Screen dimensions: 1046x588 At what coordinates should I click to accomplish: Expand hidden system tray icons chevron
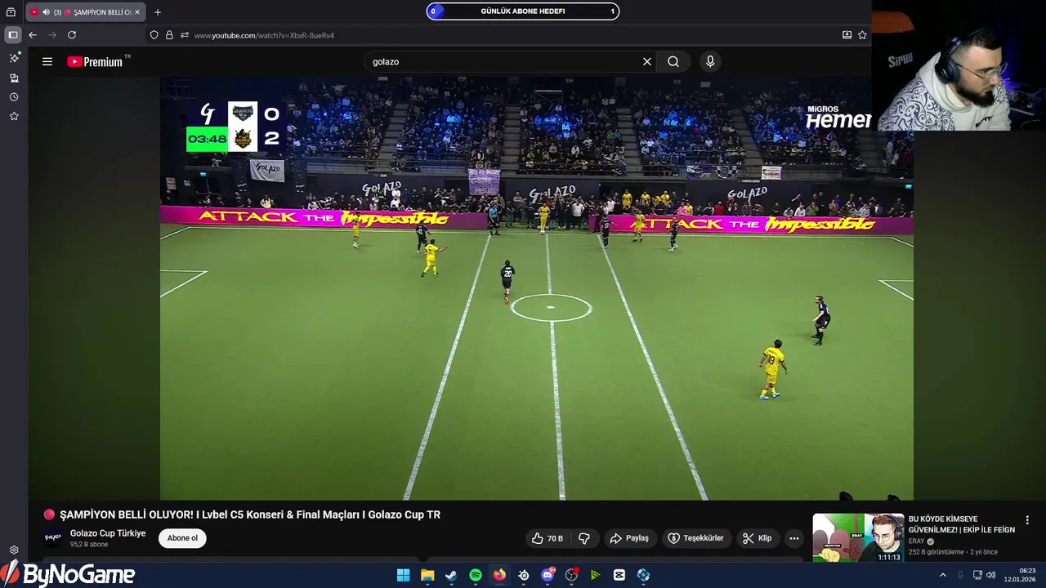click(x=942, y=575)
